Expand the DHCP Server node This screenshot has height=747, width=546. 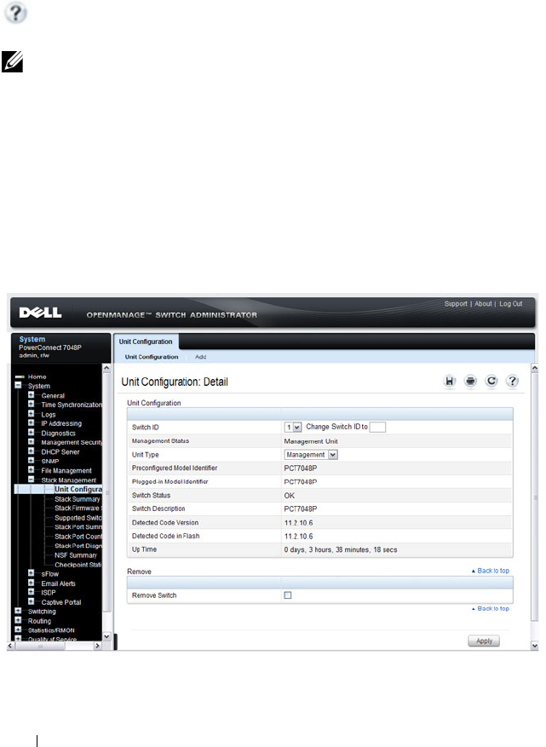point(31,451)
